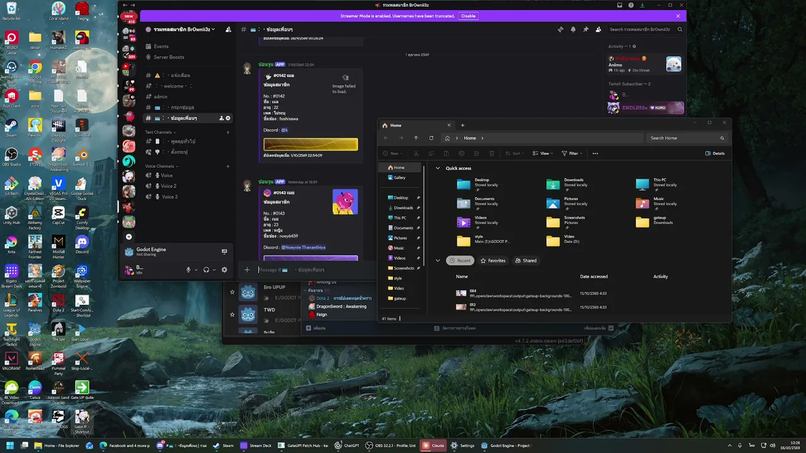Create a new Discord text channel
The width and height of the screenshot is (806, 453).
click(x=228, y=132)
